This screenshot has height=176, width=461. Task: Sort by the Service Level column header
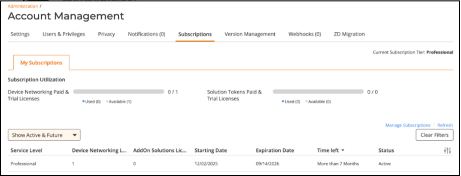pyautogui.click(x=26, y=151)
